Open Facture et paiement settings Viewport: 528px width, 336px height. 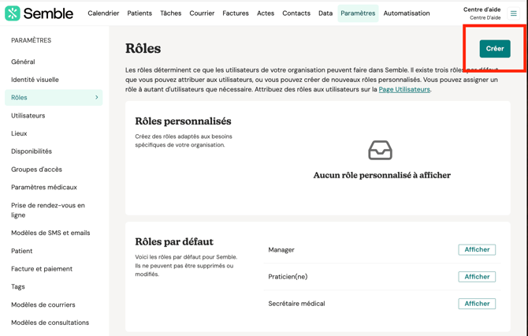tap(42, 269)
